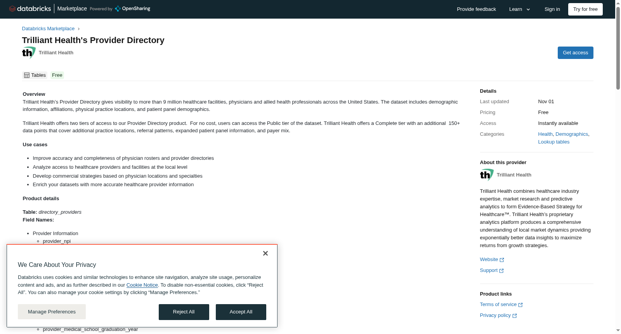
Task: Close the privacy cookie banner
Action: tap(265, 253)
